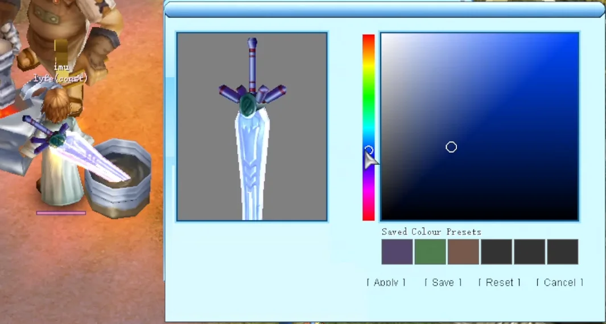Click the circle marker in colour field
Screen dimensions: 606x324
pos(451,147)
